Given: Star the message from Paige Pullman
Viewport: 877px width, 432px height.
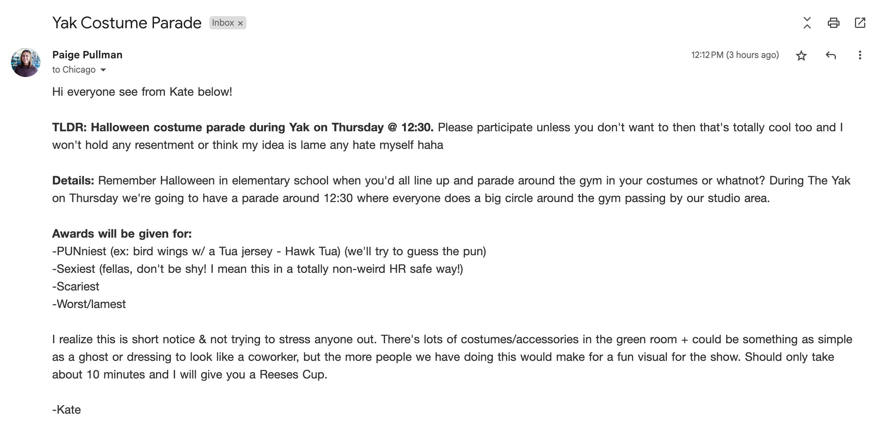Looking at the screenshot, I should [x=801, y=55].
